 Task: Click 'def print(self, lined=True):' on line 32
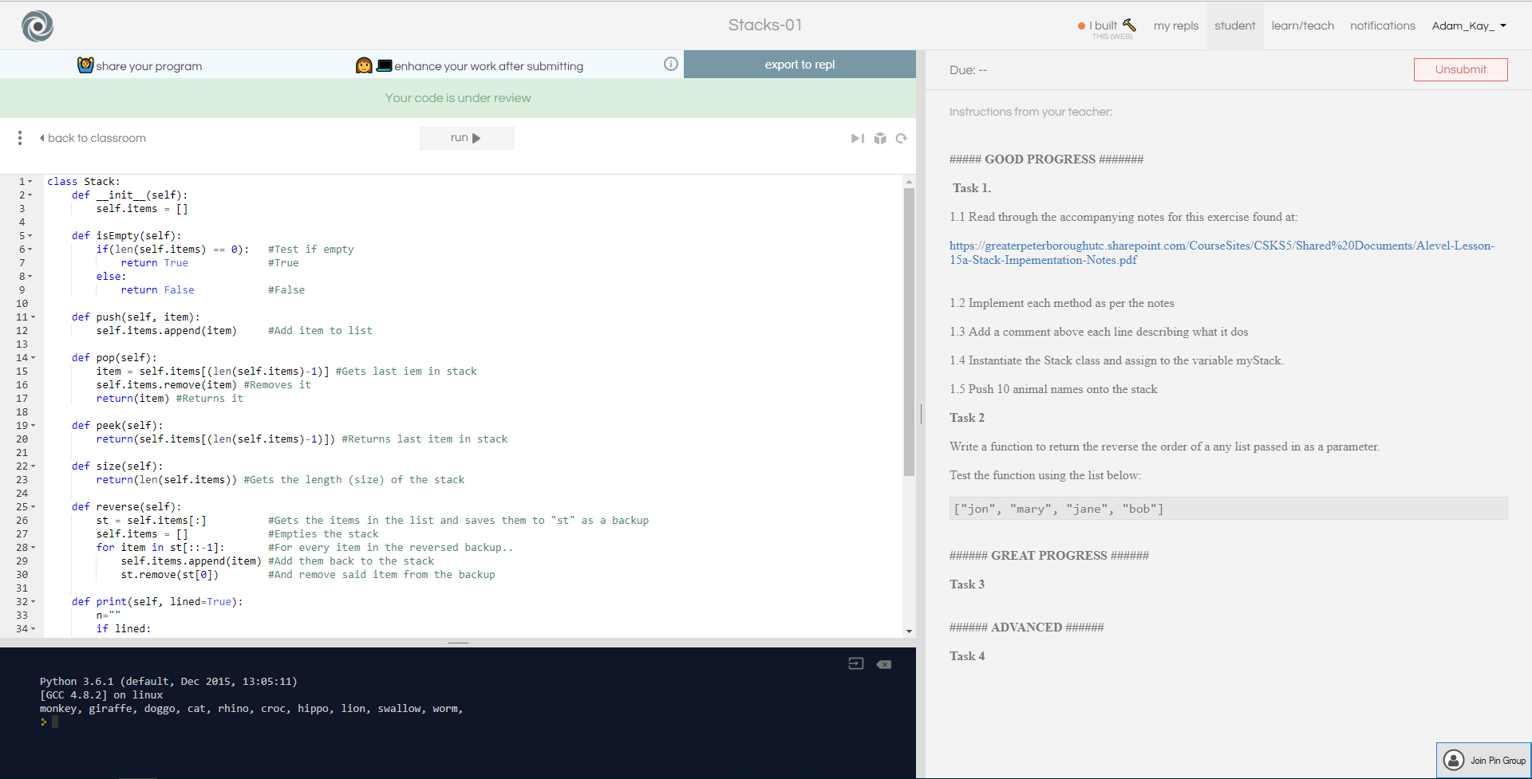tap(157, 602)
